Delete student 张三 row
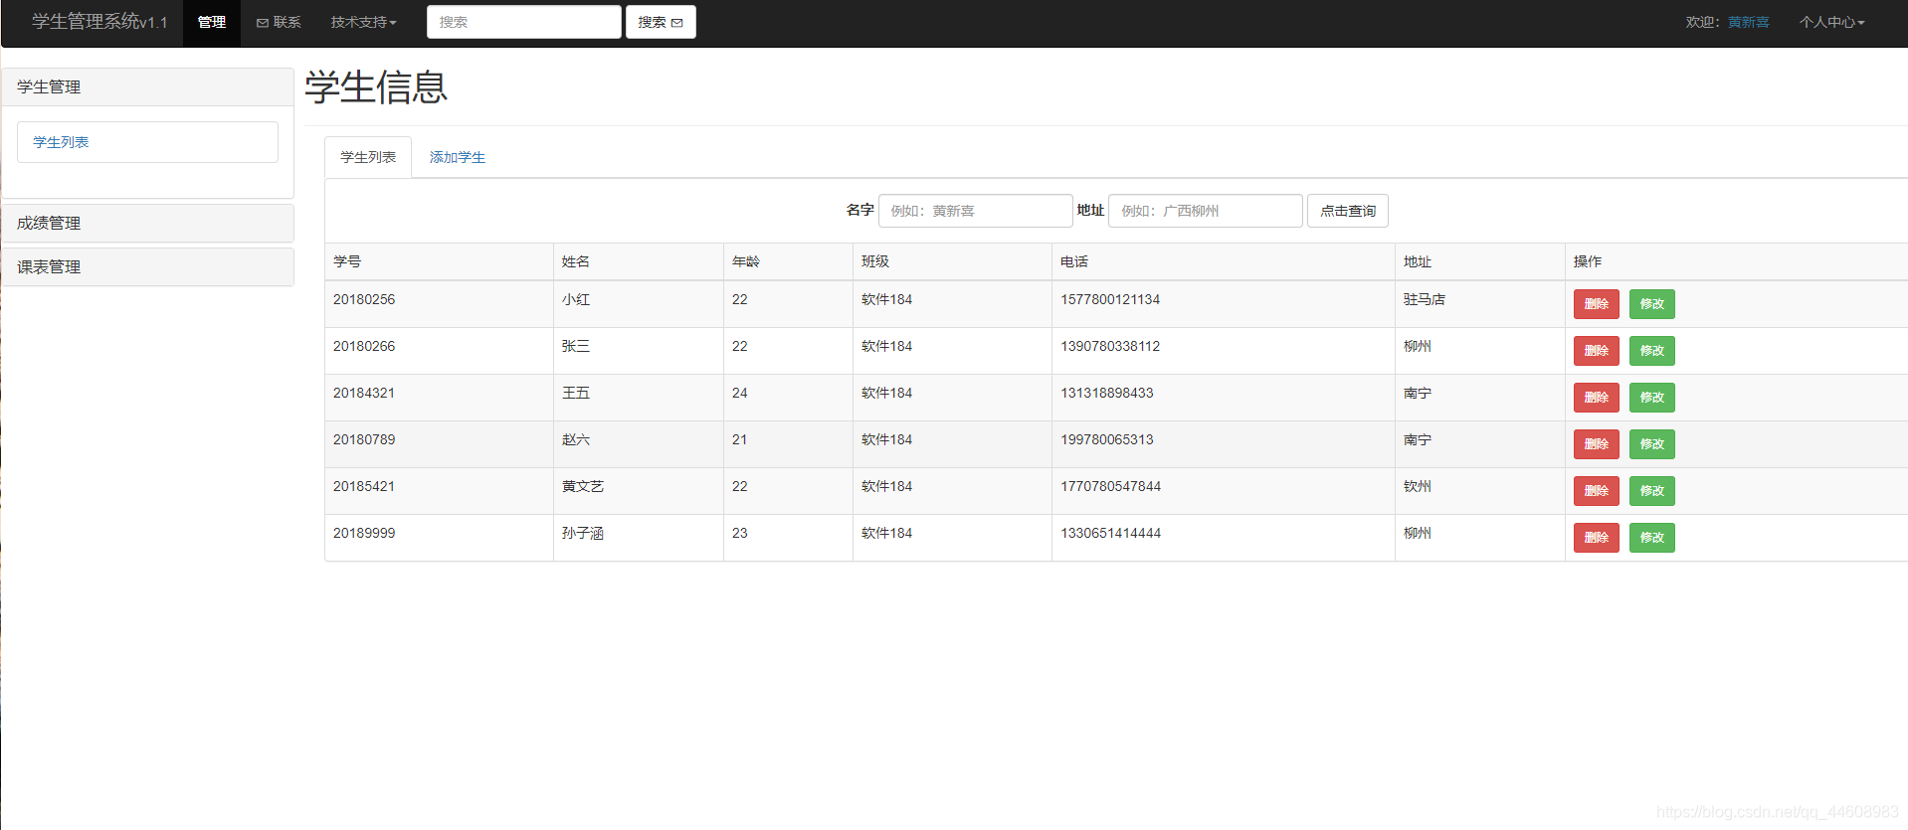1908x830 pixels. point(1597,351)
